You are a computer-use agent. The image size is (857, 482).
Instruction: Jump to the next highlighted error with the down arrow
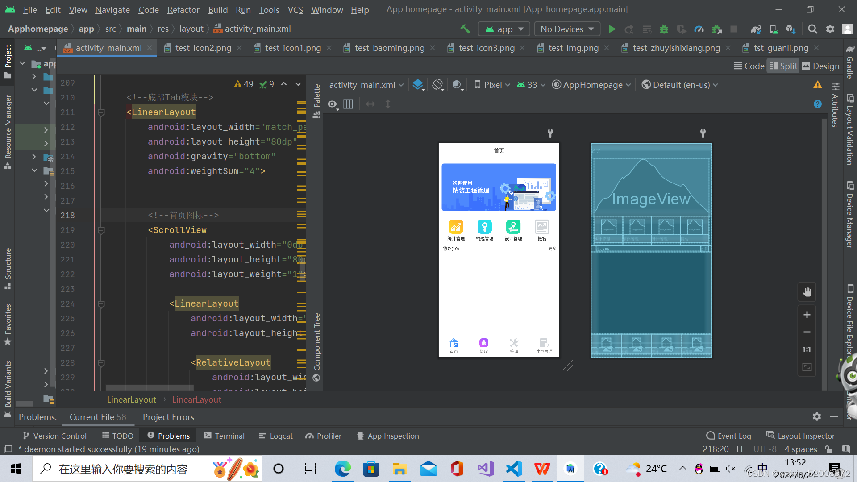298,84
